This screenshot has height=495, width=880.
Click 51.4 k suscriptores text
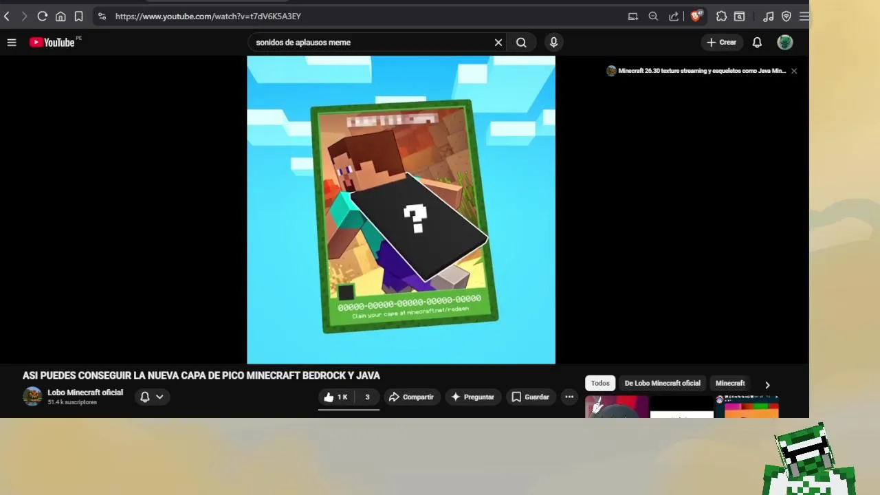(x=72, y=402)
